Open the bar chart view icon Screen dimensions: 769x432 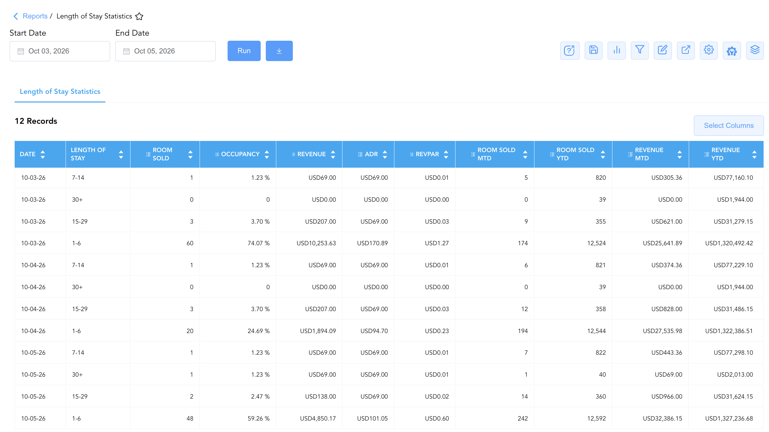pyautogui.click(x=617, y=51)
